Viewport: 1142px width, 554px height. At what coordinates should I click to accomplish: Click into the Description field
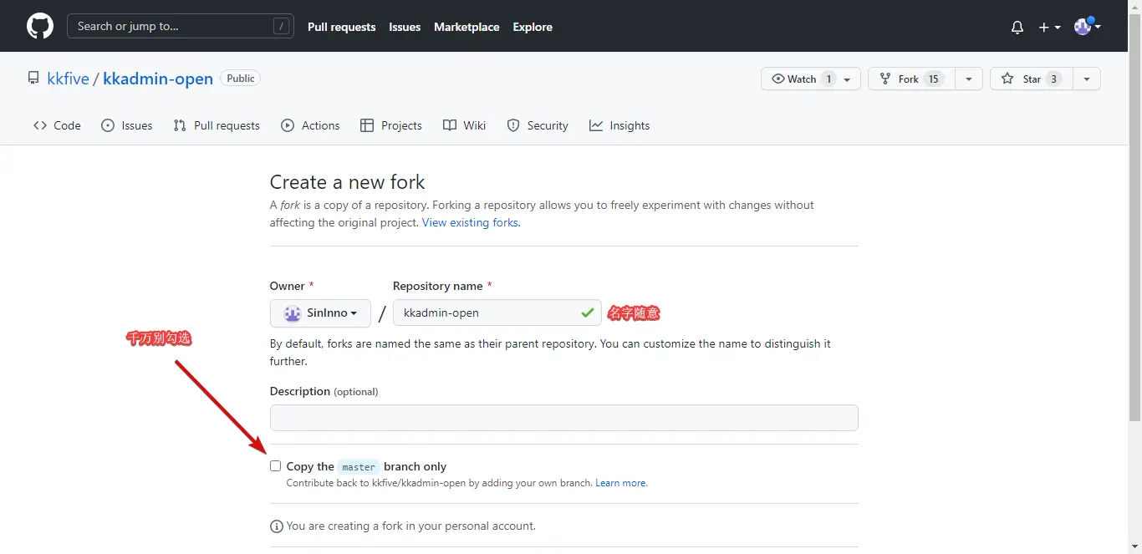tap(564, 418)
